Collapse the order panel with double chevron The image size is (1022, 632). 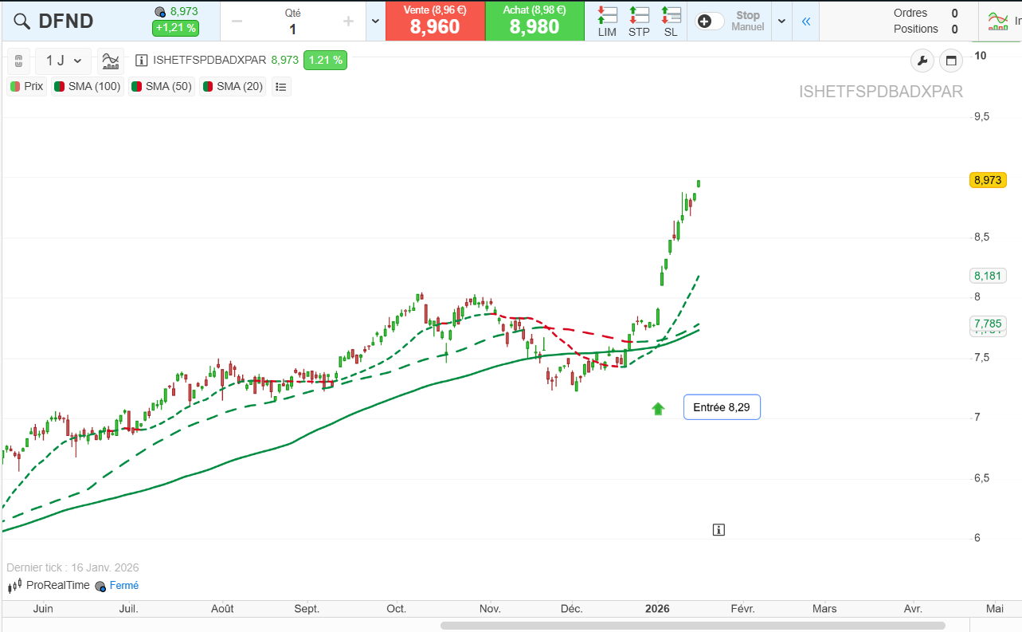[x=805, y=22]
